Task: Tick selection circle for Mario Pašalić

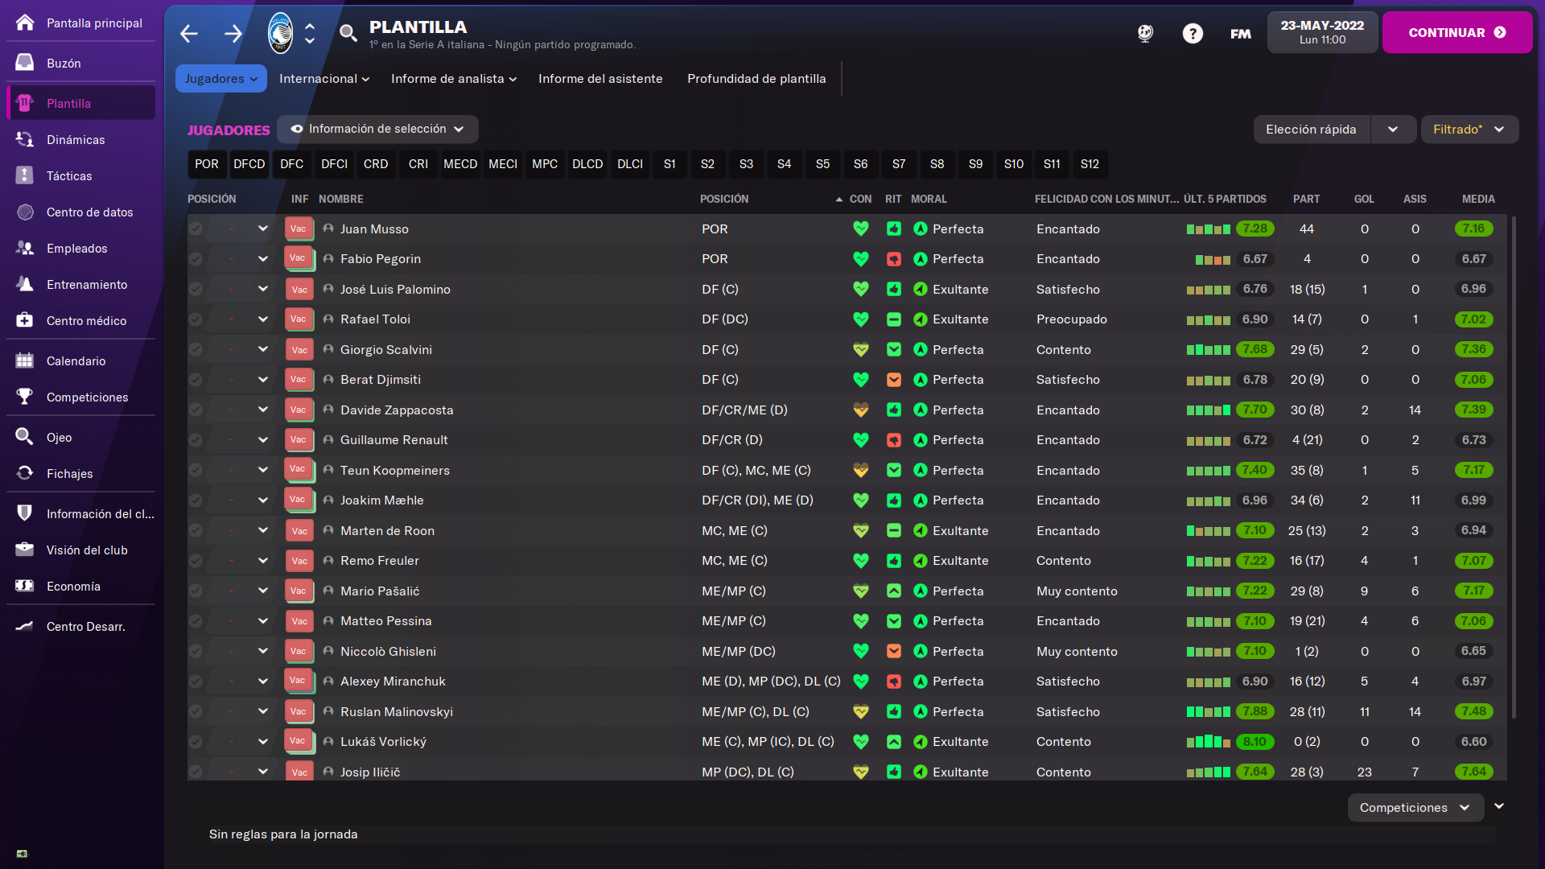Action: point(196,591)
